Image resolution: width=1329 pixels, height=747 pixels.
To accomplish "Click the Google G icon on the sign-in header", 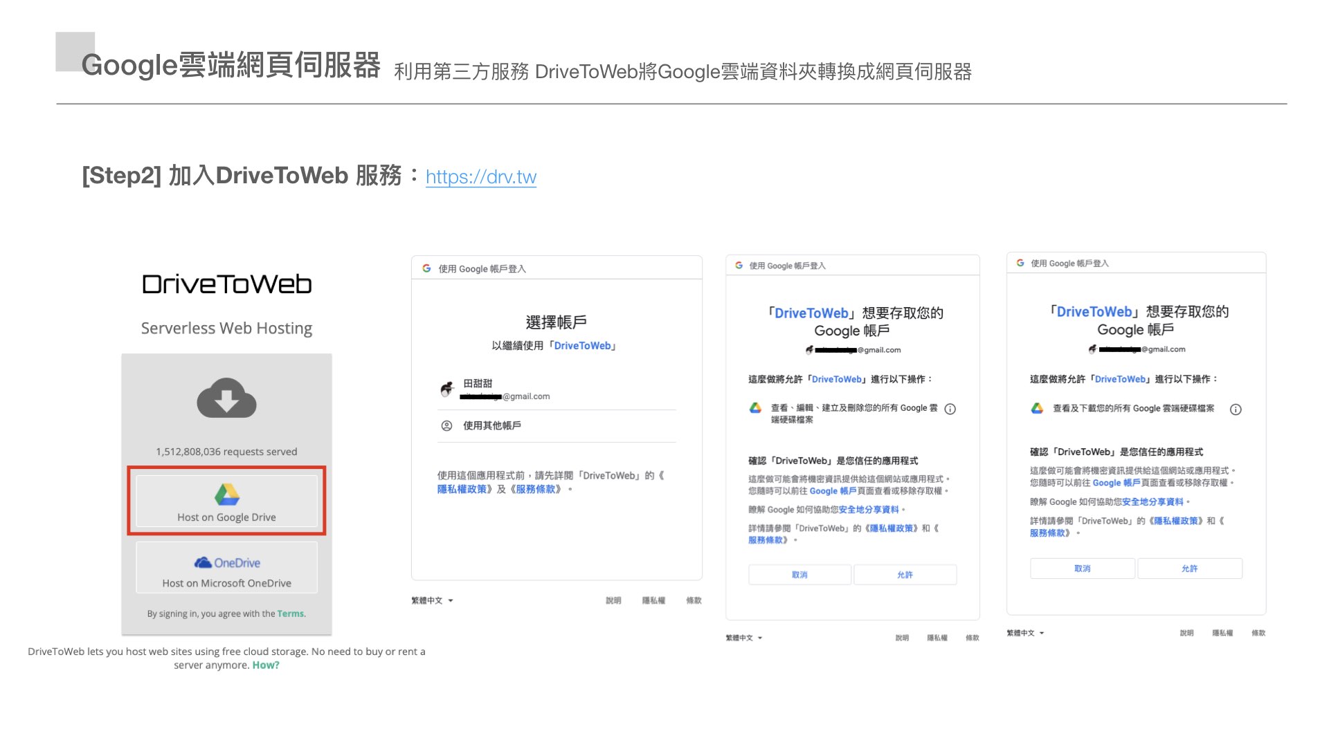I will tap(426, 268).
